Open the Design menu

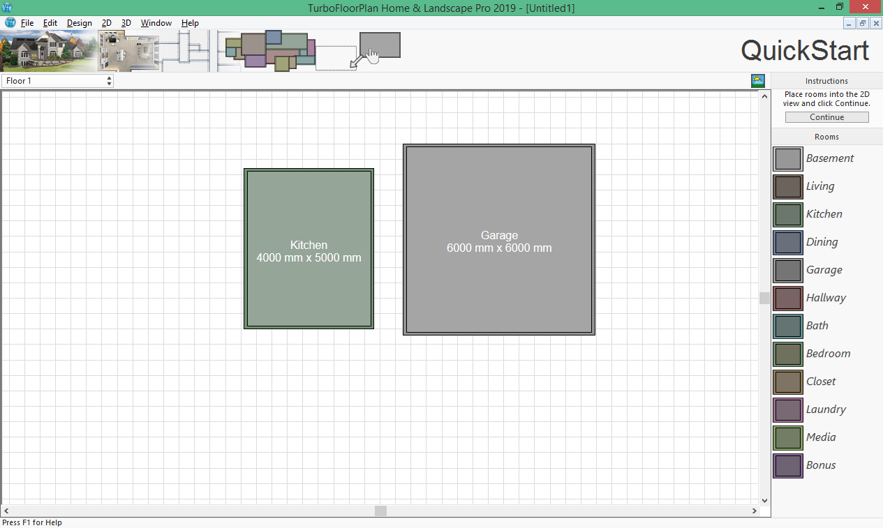[x=80, y=23]
